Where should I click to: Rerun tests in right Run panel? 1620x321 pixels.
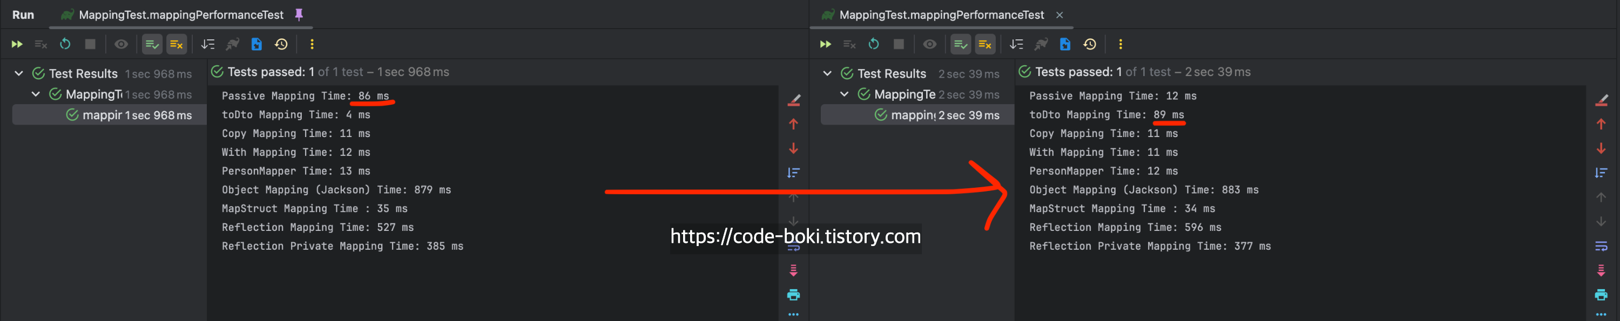tap(826, 44)
